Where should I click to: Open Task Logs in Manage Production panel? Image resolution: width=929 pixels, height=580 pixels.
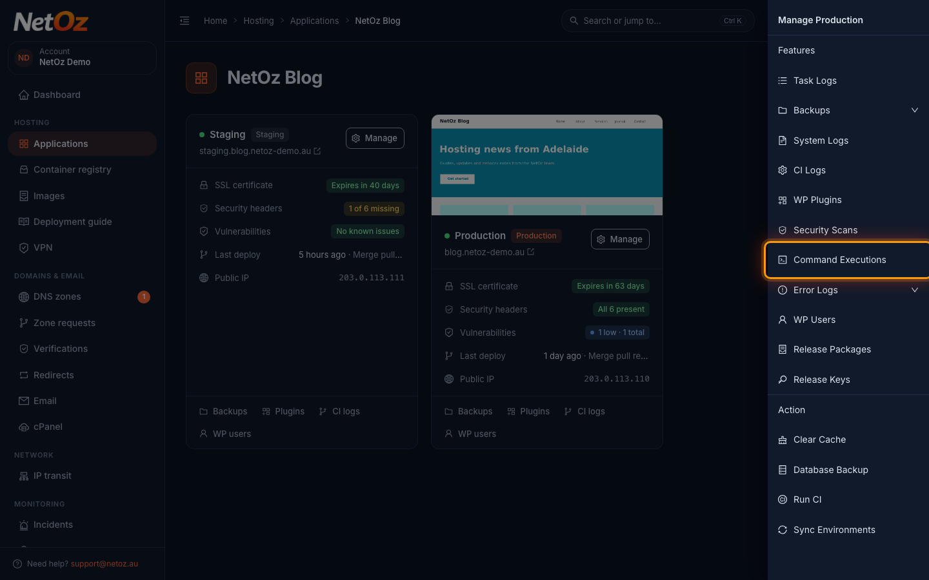tap(848, 81)
